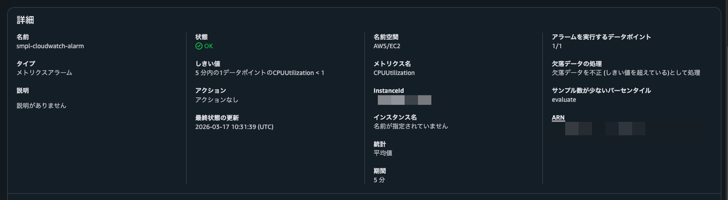The image size is (728, 200).
Task: Select the 詳細 panel heading
Action: pyautogui.click(x=25, y=20)
